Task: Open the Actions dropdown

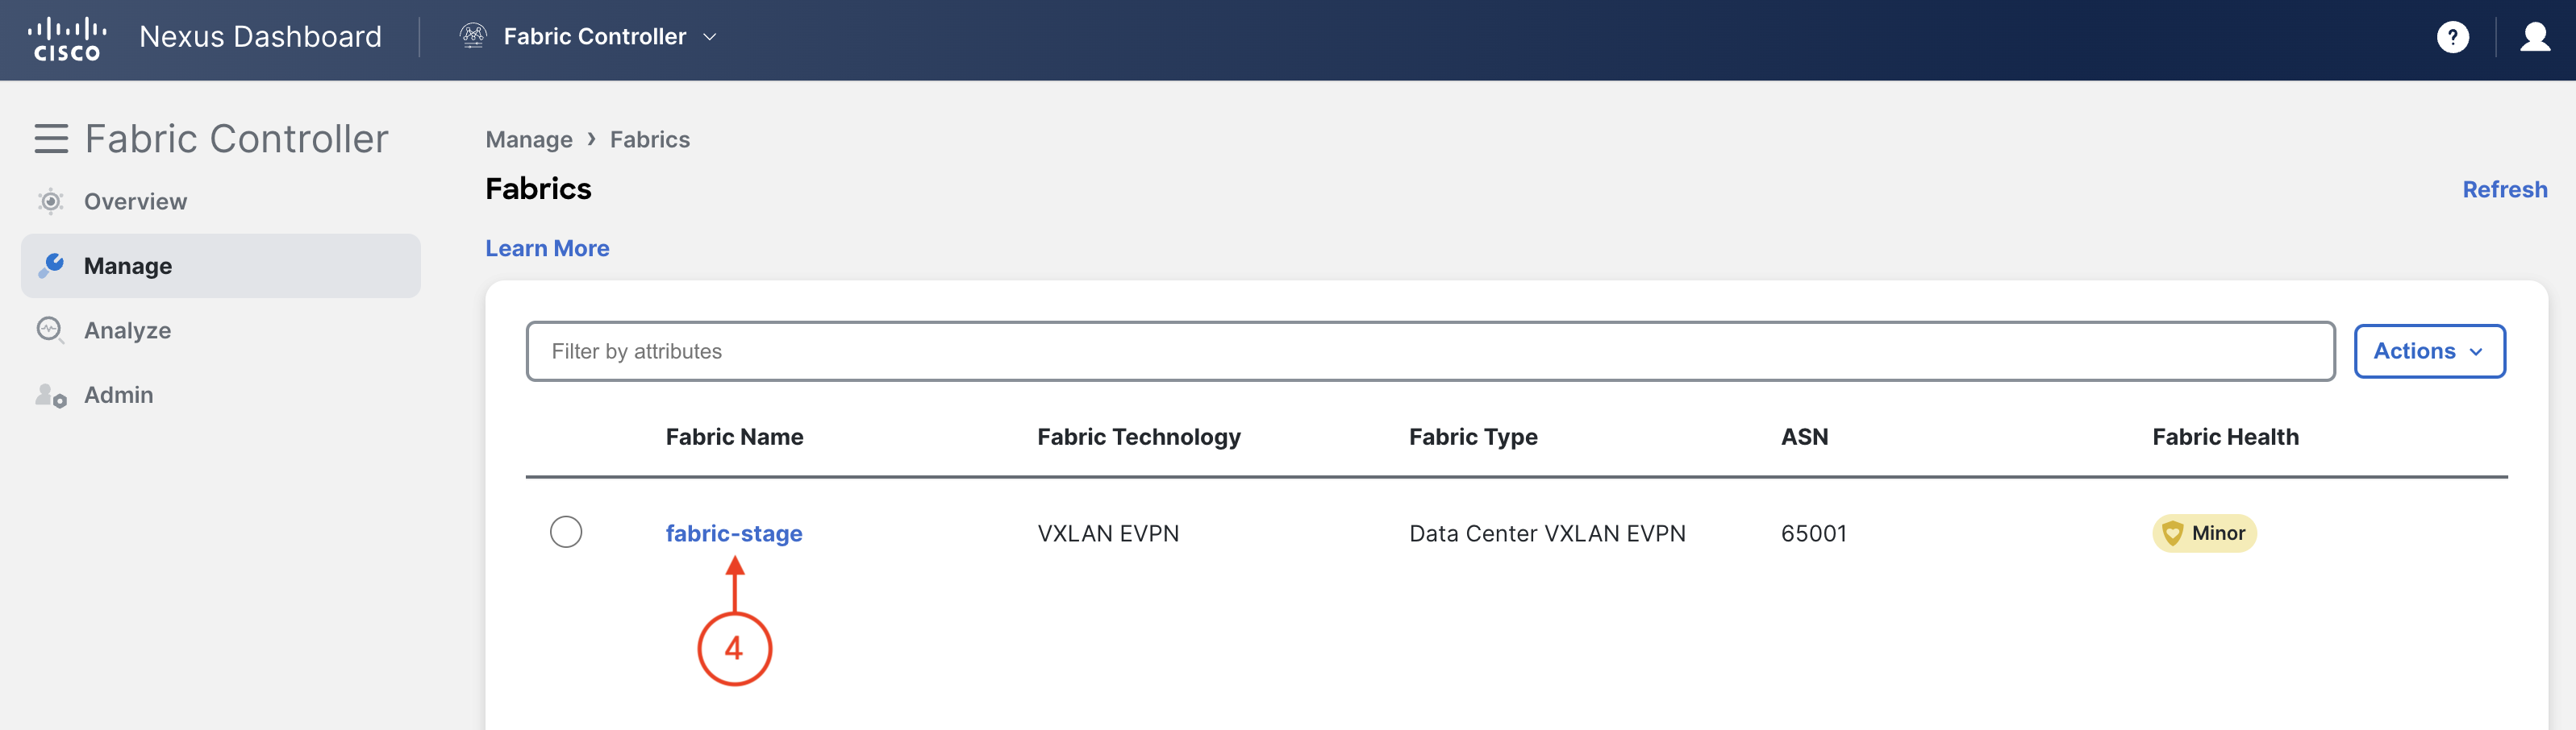Action: coord(2428,351)
